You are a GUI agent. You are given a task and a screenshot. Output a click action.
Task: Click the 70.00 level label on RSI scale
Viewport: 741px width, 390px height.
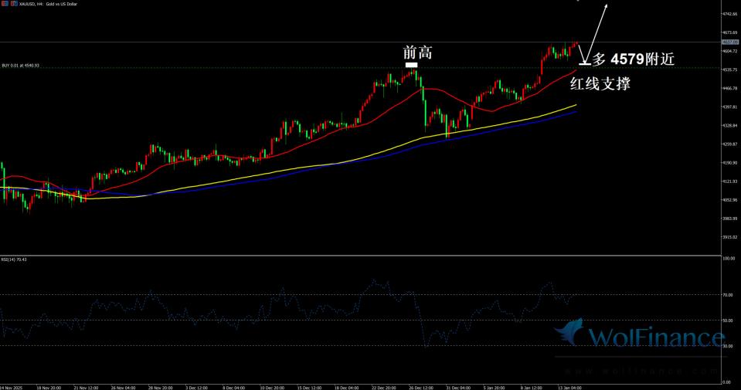click(728, 295)
